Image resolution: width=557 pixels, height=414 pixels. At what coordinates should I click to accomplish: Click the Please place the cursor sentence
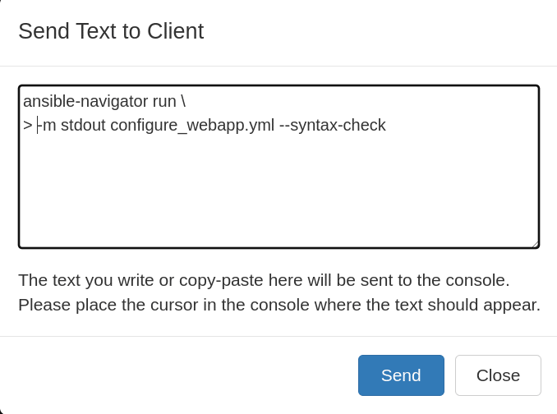pyautogui.click(x=279, y=305)
